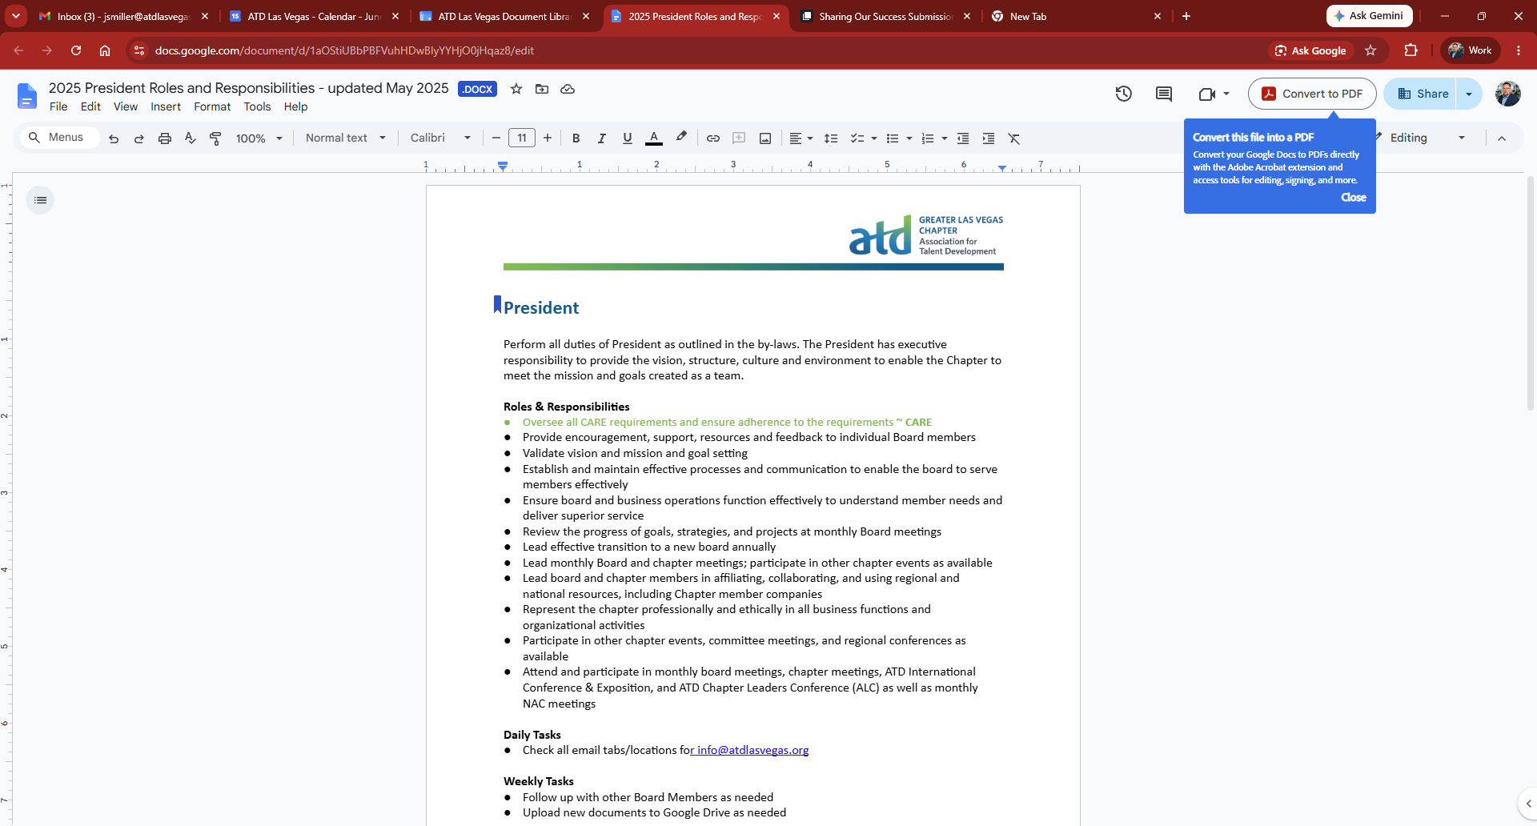
Task: Open the info@atdlasvegas.org link
Action: [751, 750]
